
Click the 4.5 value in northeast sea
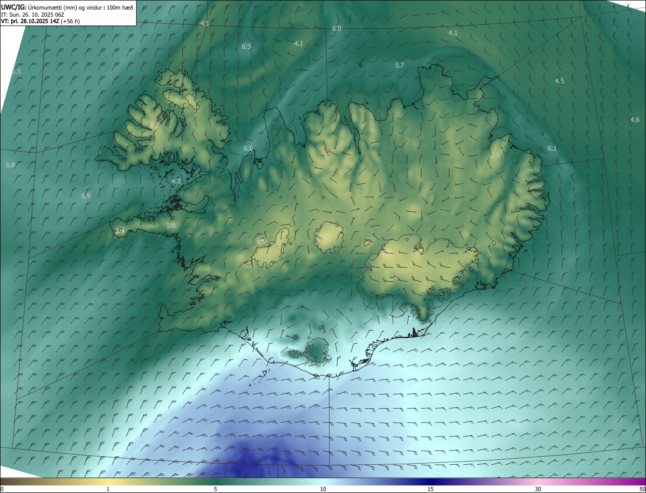(559, 81)
